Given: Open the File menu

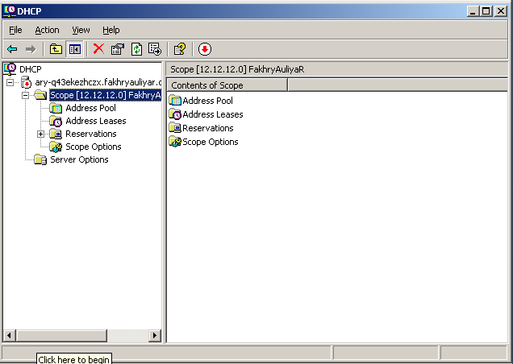Looking at the screenshot, I should click(x=15, y=30).
